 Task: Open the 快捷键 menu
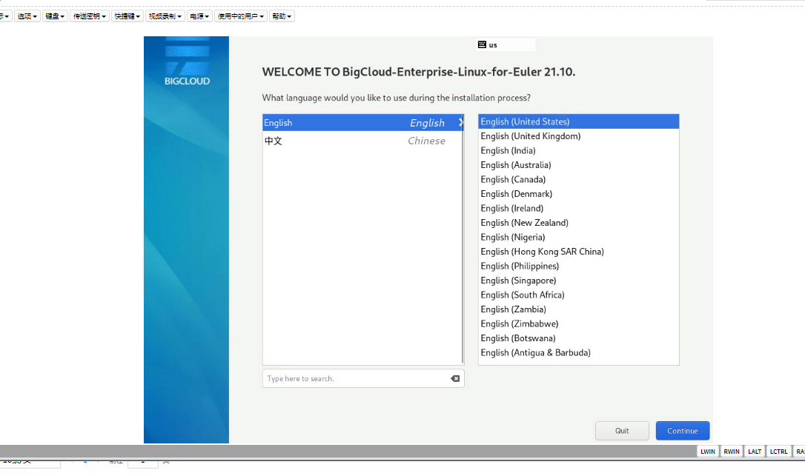(127, 16)
